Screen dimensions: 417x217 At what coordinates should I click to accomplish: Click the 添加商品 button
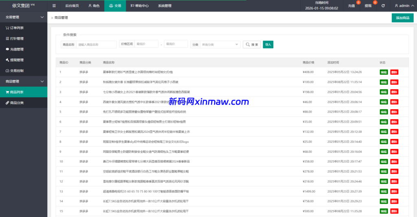click(x=402, y=18)
